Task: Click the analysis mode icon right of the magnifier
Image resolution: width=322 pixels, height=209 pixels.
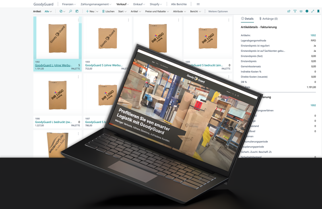Action: (x=77, y=11)
